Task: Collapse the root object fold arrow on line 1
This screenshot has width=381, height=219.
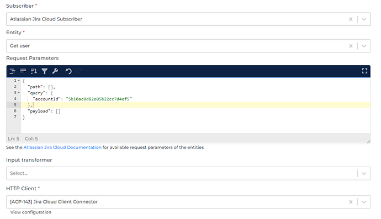Action: [x=19, y=81]
